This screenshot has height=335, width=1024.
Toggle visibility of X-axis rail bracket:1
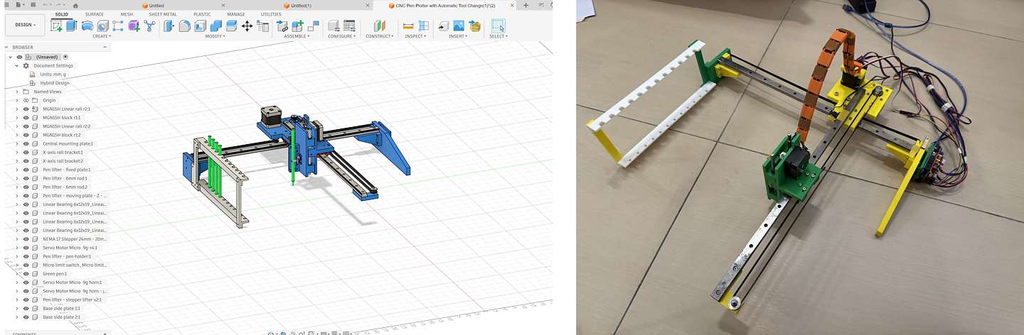coord(26,152)
